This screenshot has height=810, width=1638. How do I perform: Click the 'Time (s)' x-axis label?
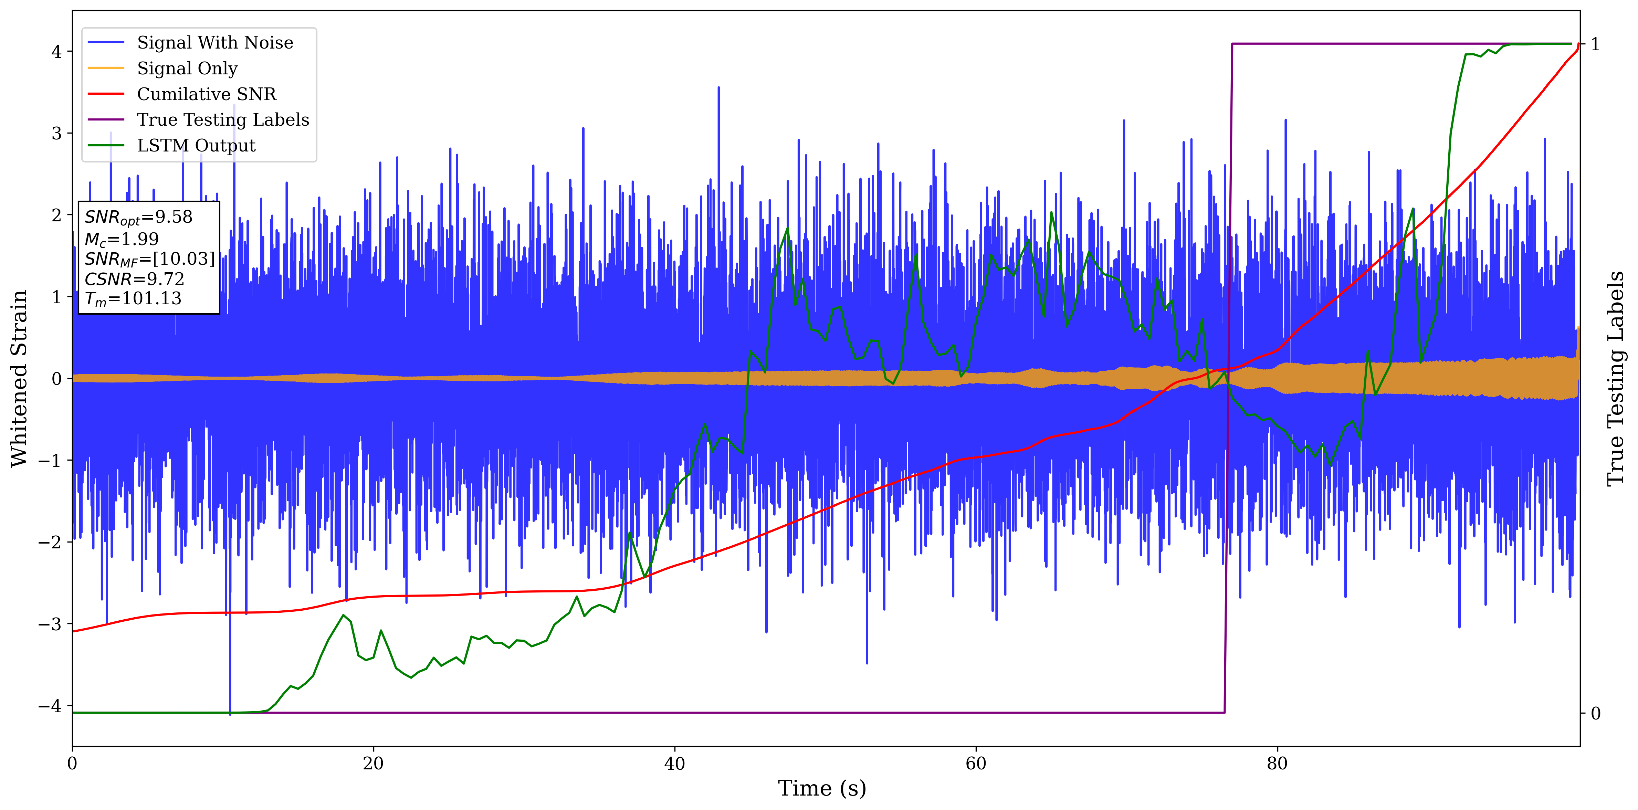[821, 788]
